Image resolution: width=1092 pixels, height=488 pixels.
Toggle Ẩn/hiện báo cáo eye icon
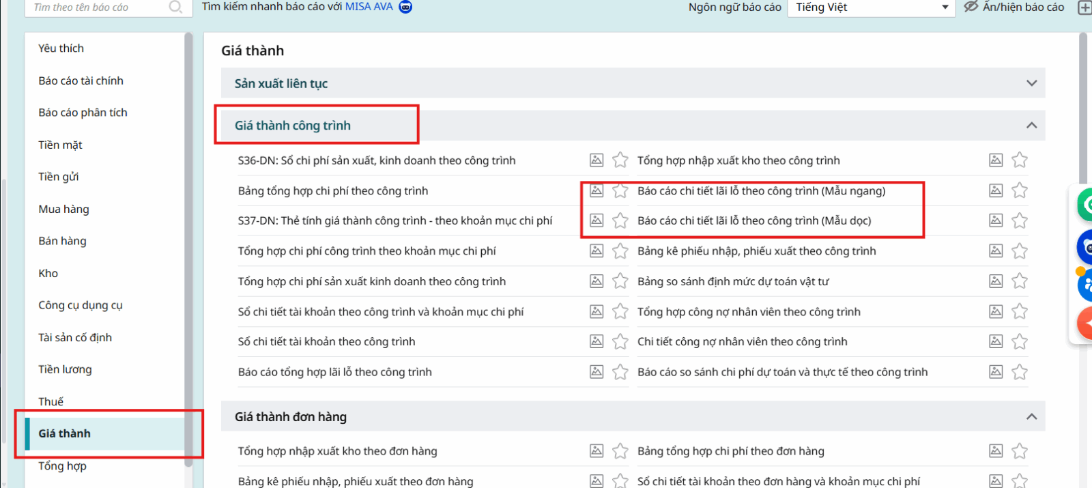point(971,7)
